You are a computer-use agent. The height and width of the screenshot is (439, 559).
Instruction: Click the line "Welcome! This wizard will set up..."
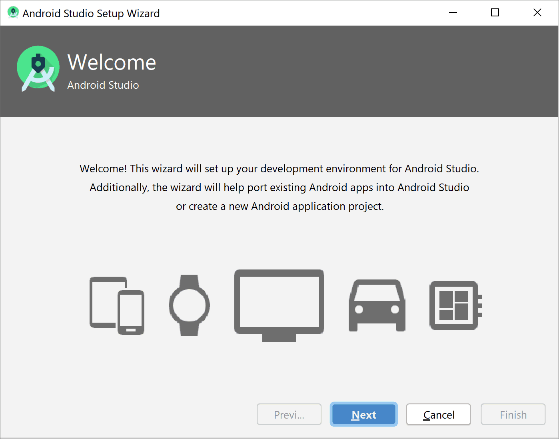click(279, 169)
